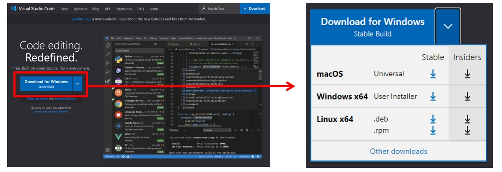The image size is (502, 172).
Task: Download the Linux .deb Stable package
Action: click(433, 119)
